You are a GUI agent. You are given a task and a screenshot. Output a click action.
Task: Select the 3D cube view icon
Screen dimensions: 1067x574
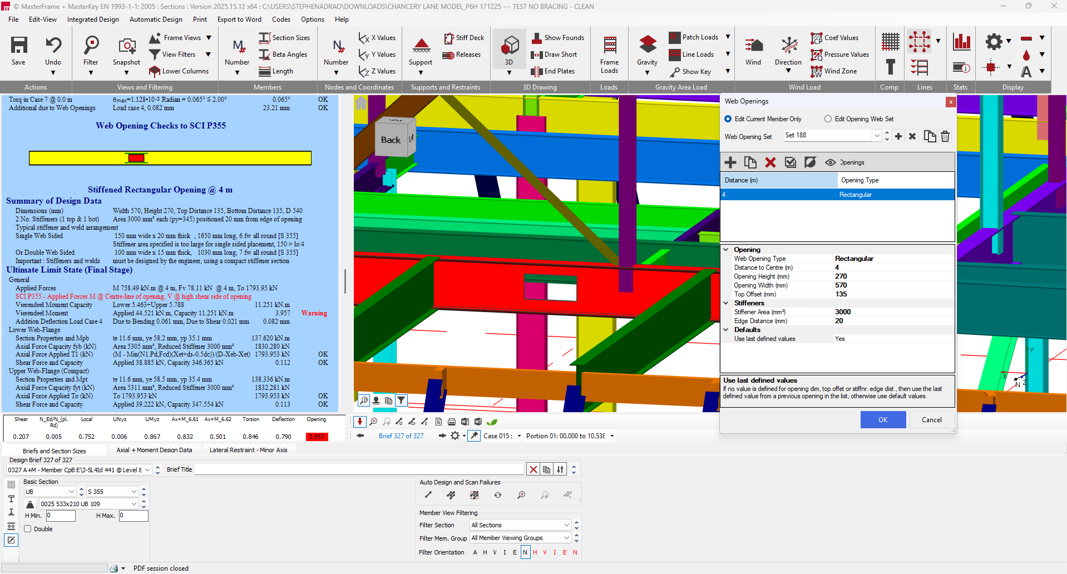pyautogui.click(x=510, y=44)
